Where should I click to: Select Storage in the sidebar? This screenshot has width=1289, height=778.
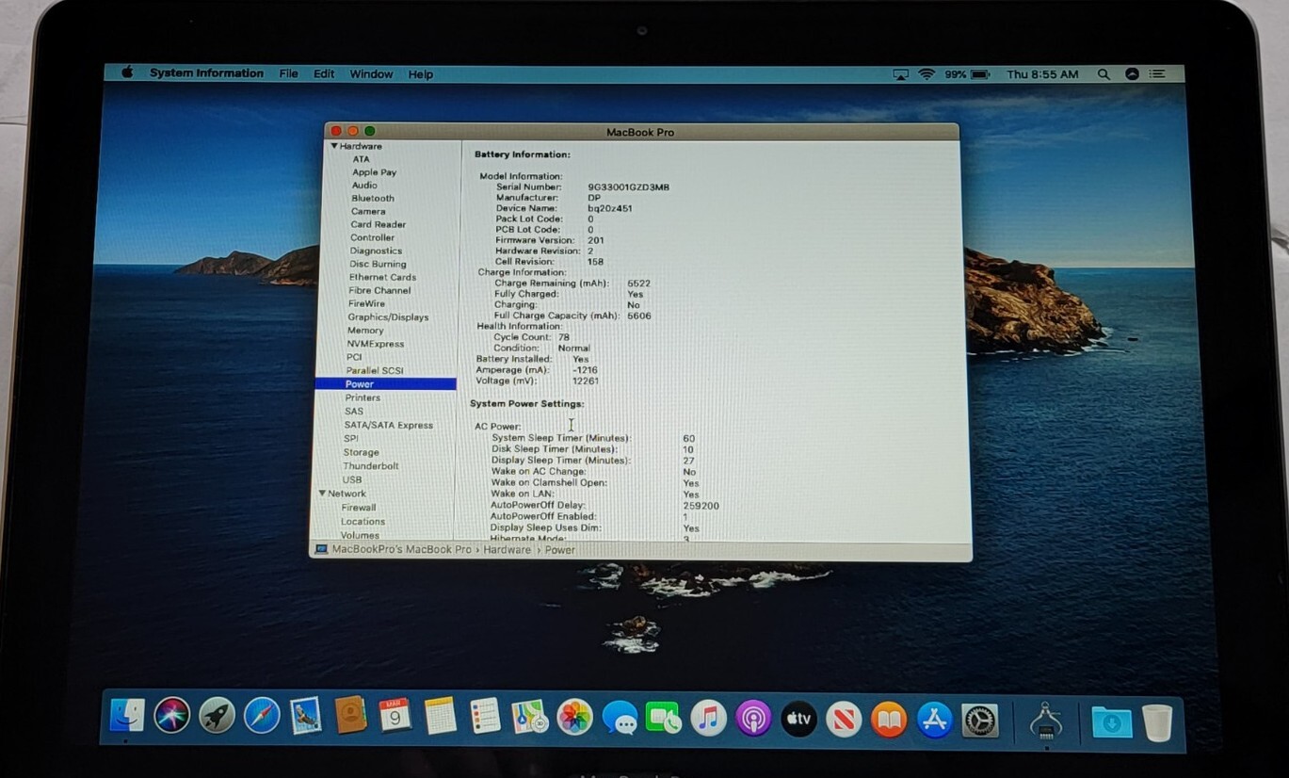coord(361,453)
